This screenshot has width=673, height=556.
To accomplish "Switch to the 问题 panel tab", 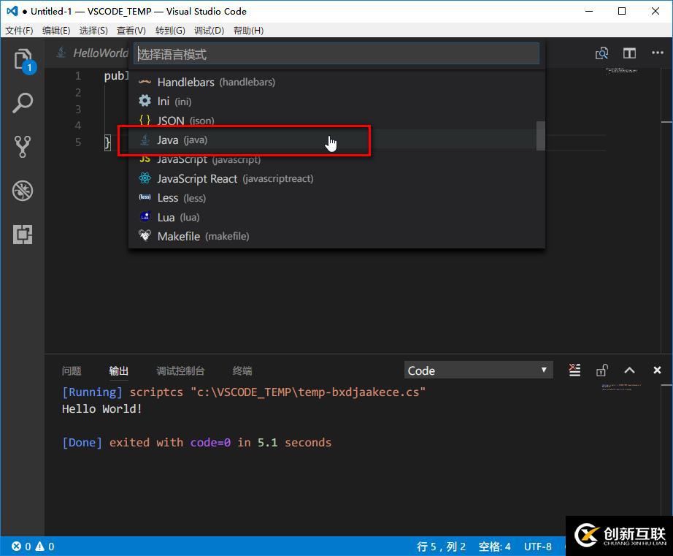I will point(72,371).
